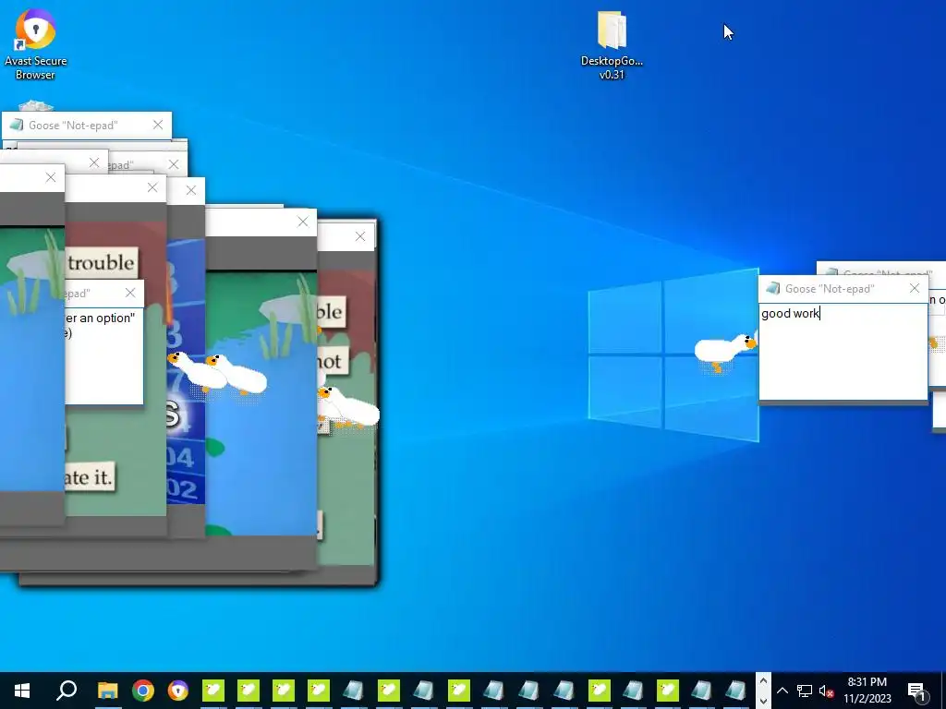This screenshot has width=946, height=709.
Task: Click the last notepad taskbar icon before the scroll arrows
Action: [736, 691]
